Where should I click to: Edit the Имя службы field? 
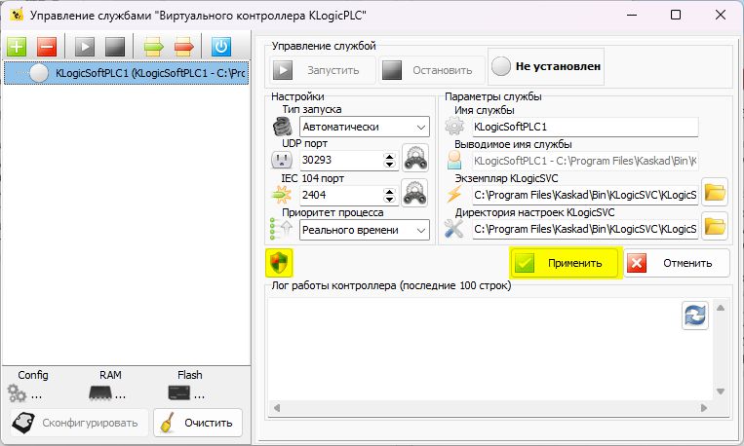(x=585, y=127)
